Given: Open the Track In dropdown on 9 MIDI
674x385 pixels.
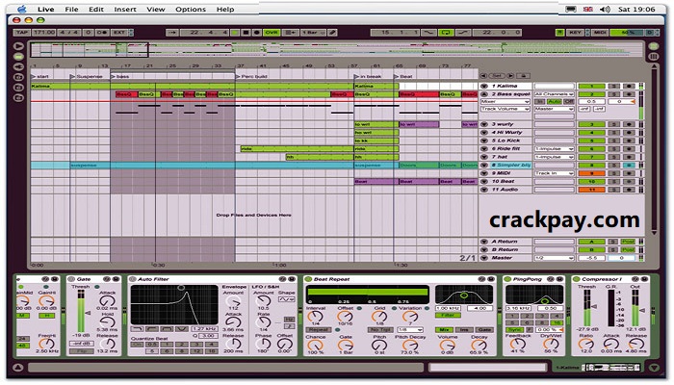Looking at the screenshot, I should point(554,173).
